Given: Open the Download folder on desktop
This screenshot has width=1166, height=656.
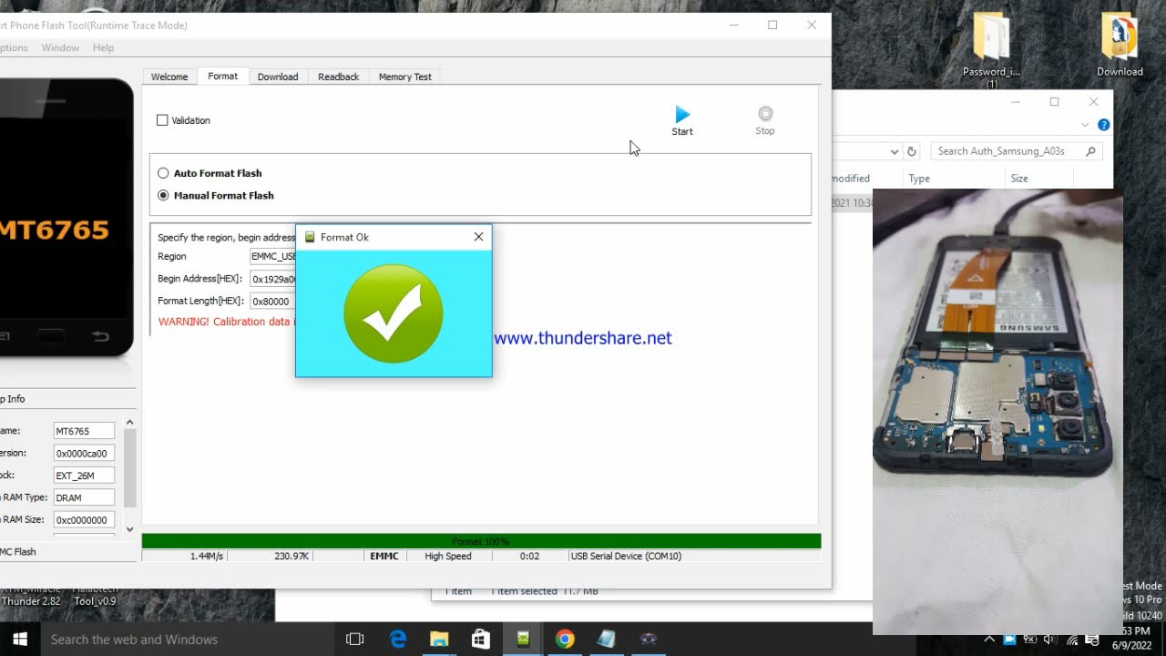Looking at the screenshot, I should click(x=1120, y=46).
